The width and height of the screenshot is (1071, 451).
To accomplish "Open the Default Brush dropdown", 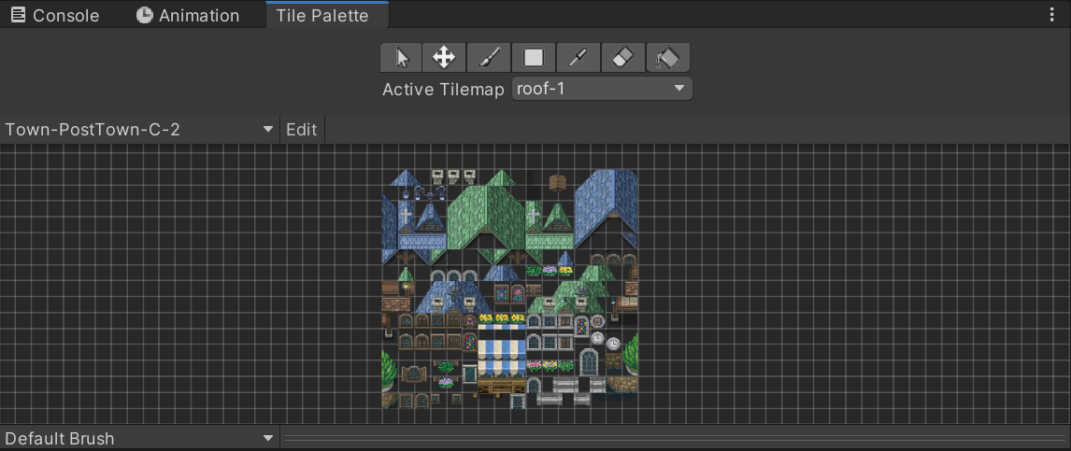I will (x=139, y=438).
